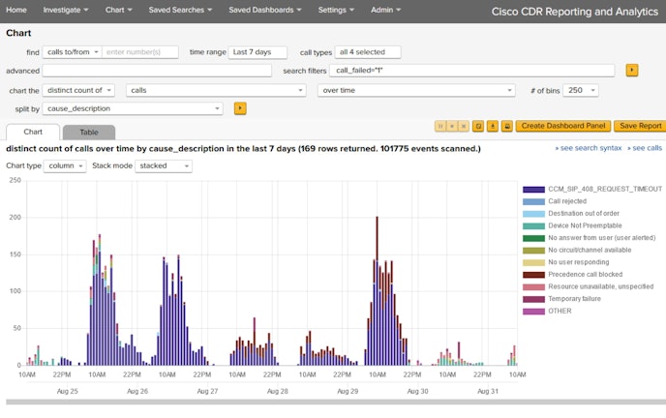Toggle the CCM_SIP_408_REQUEST_TIMEOUT legend series
666x418 pixels.
coord(604,189)
